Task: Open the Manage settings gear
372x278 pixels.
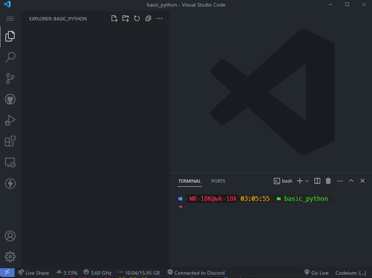Action: click(x=10, y=257)
